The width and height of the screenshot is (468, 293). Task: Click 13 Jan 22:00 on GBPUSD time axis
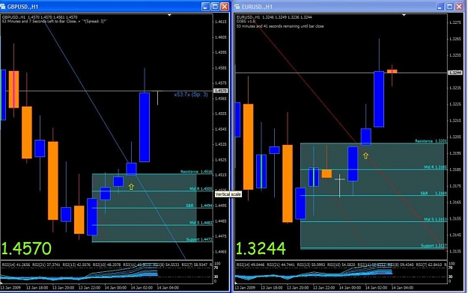(89, 288)
